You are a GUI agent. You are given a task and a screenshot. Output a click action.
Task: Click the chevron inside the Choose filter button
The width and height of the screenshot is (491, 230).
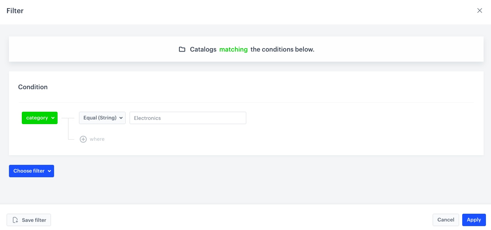[49, 171]
